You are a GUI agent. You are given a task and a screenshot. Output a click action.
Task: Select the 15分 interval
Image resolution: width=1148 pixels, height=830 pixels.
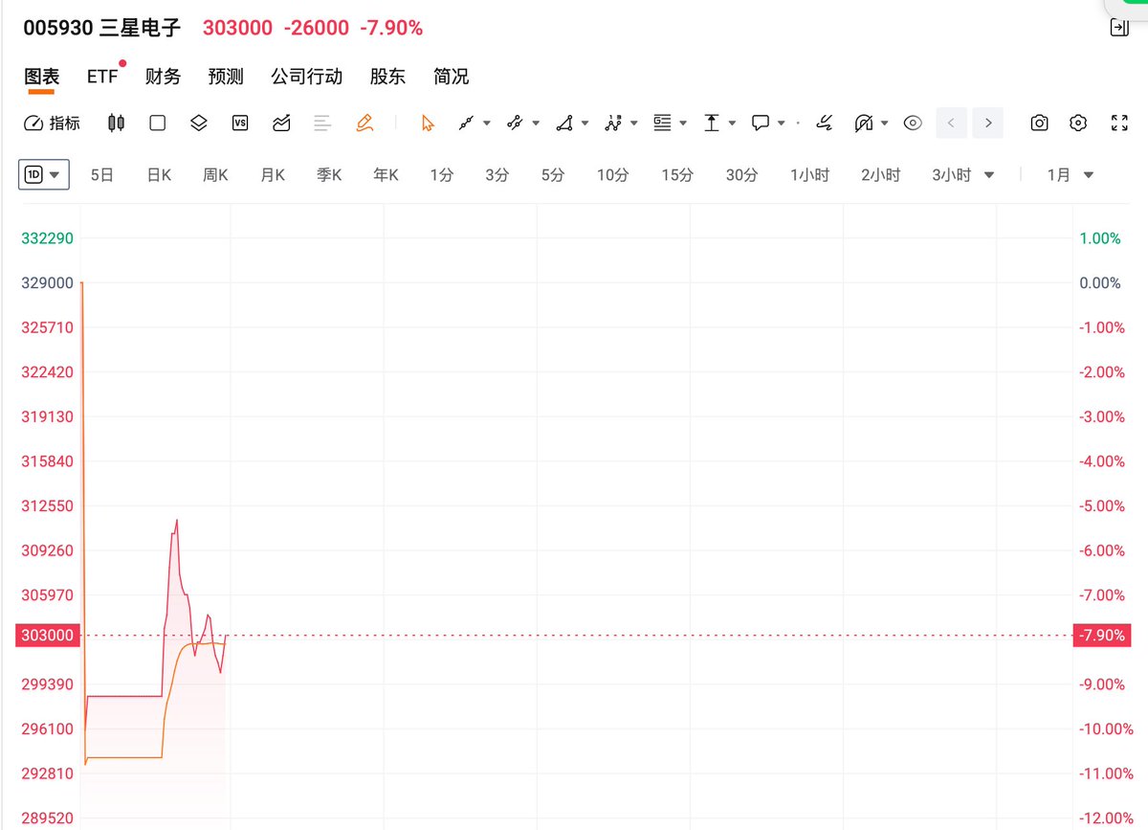click(676, 175)
